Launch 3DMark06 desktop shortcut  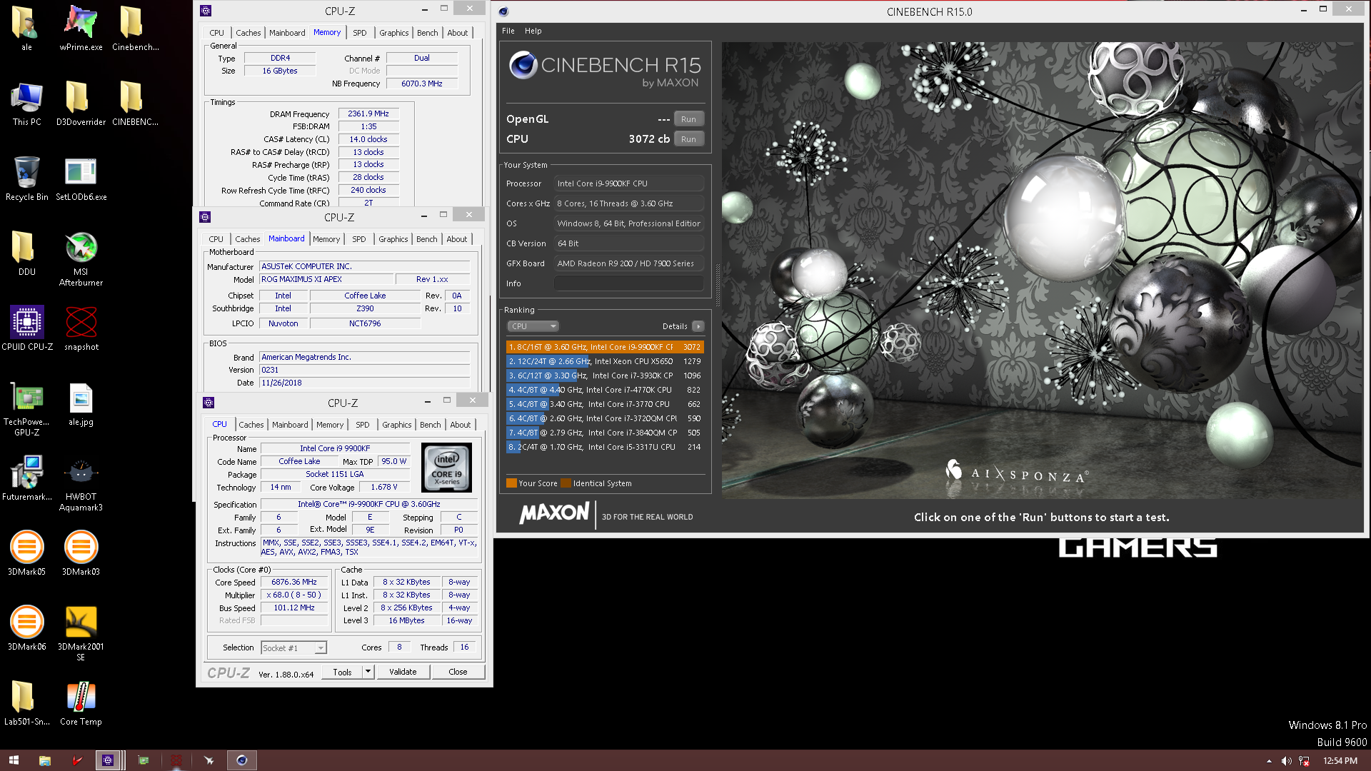point(26,628)
